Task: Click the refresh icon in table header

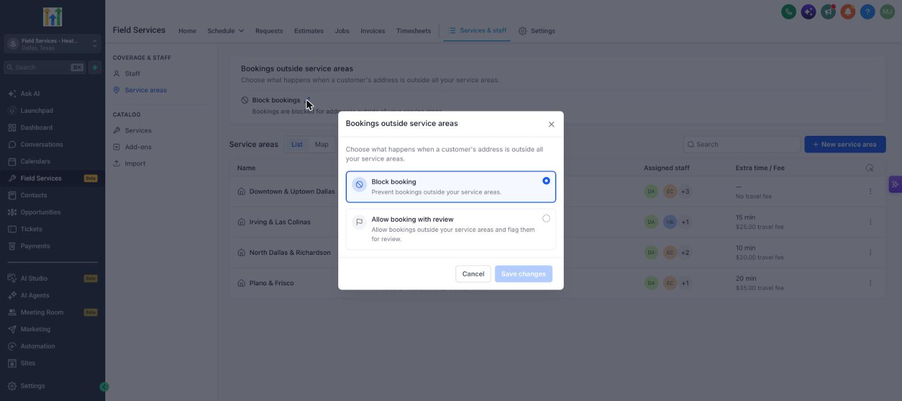Action: (869, 168)
